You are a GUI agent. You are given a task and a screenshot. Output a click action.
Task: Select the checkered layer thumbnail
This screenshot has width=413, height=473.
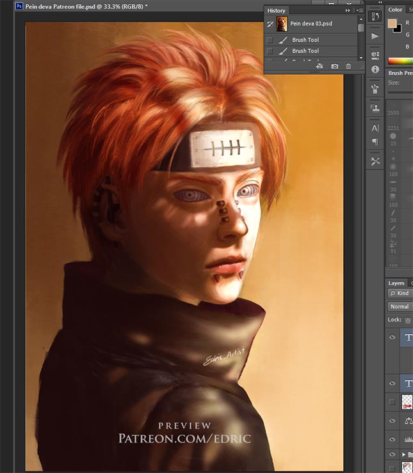(x=407, y=402)
